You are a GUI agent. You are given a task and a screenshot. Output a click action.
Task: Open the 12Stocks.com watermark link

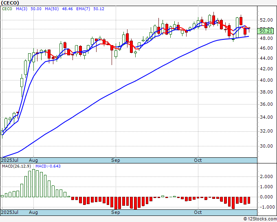[260, 219]
